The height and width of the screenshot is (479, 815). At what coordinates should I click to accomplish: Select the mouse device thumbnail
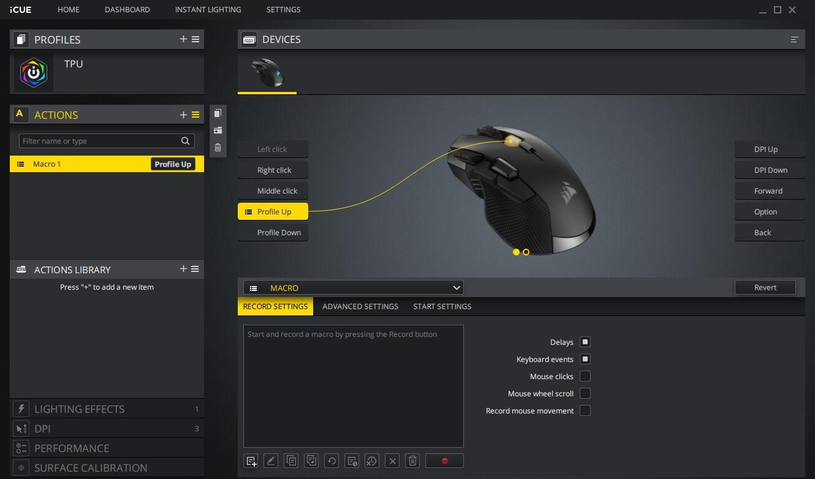[x=267, y=72]
